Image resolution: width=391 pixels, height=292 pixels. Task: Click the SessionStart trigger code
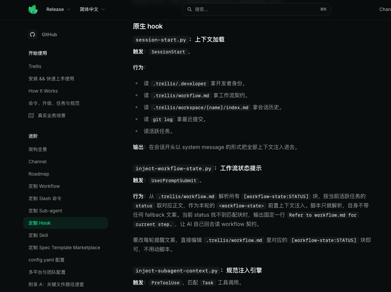(x=168, y=52)
